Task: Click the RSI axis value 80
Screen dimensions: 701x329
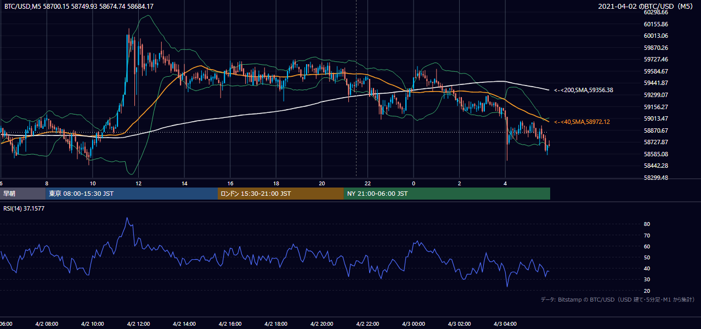Action: click(647, 224)
